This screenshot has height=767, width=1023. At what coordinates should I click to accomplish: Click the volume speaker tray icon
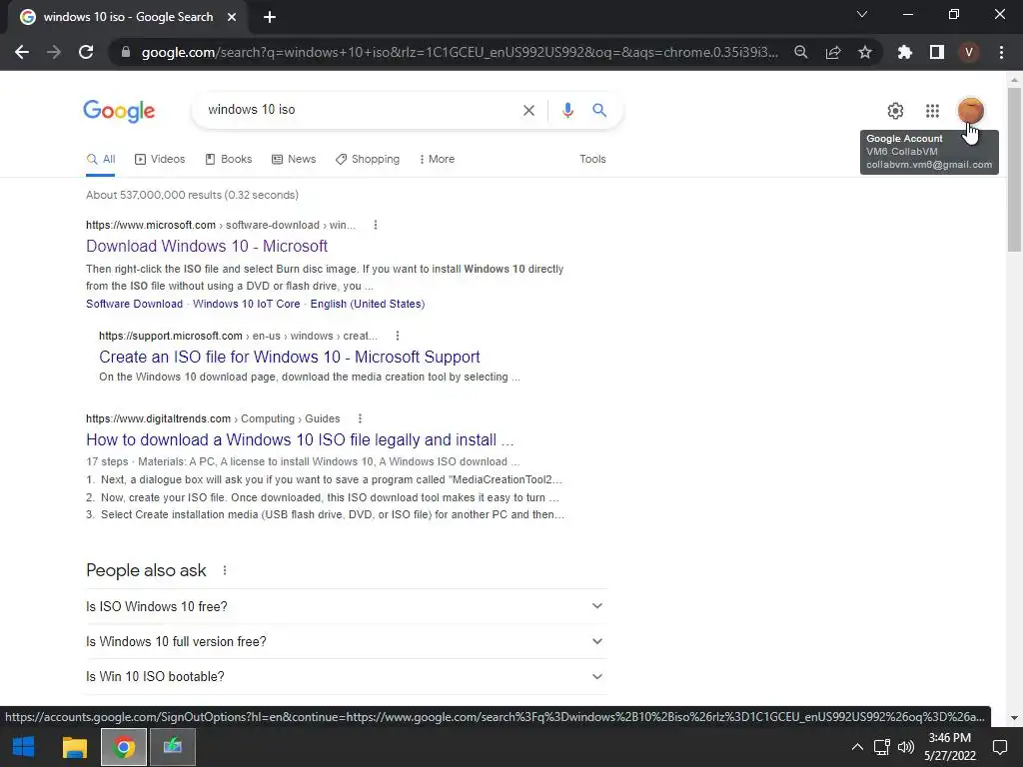point(905,747)
